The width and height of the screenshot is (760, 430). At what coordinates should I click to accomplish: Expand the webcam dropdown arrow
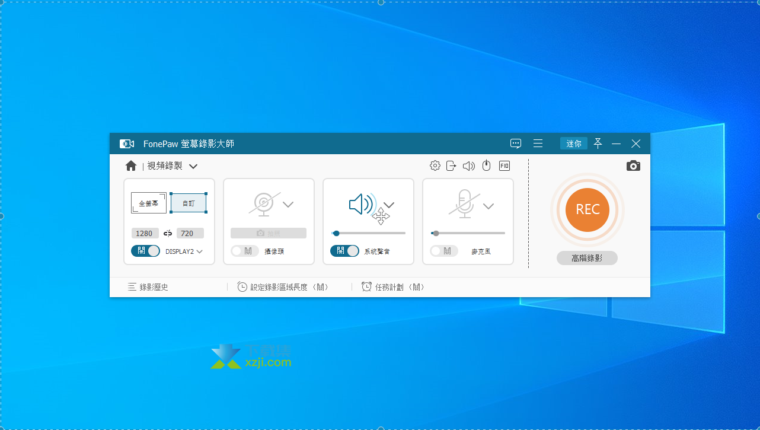(x=288, y=205)
